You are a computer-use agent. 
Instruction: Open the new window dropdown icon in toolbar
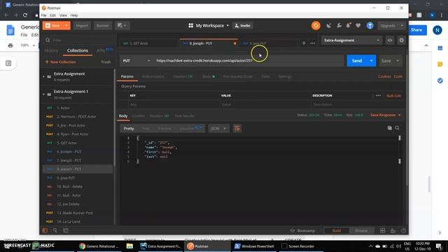tap(122, 26)
